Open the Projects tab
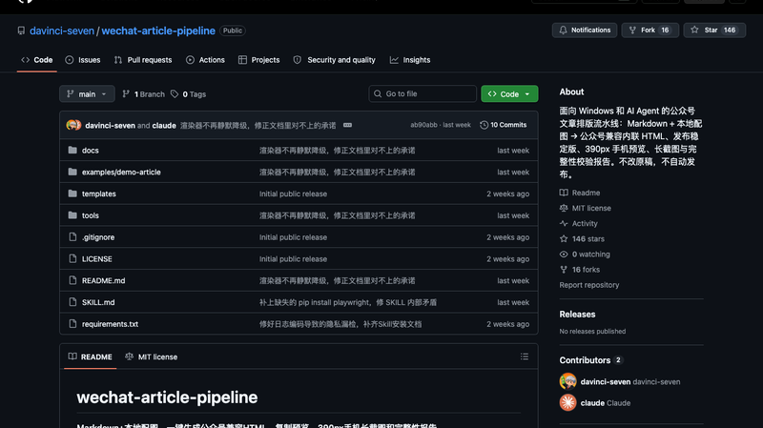763x428 pixels. [x=258, y=60]
